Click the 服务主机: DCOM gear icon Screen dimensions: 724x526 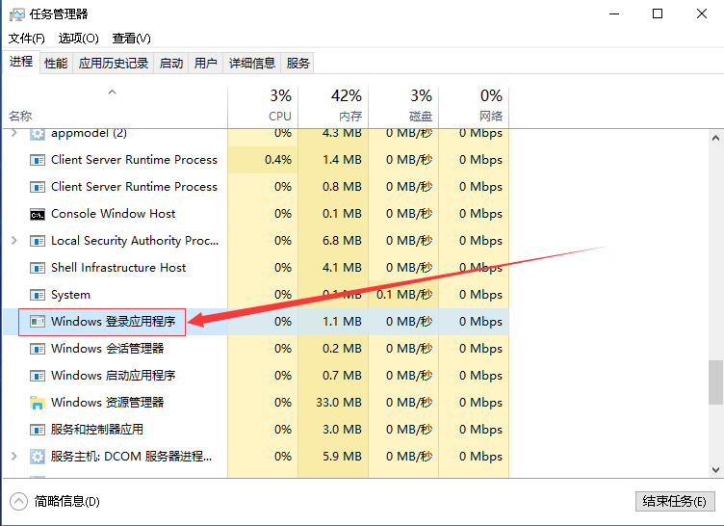(38, 457)
